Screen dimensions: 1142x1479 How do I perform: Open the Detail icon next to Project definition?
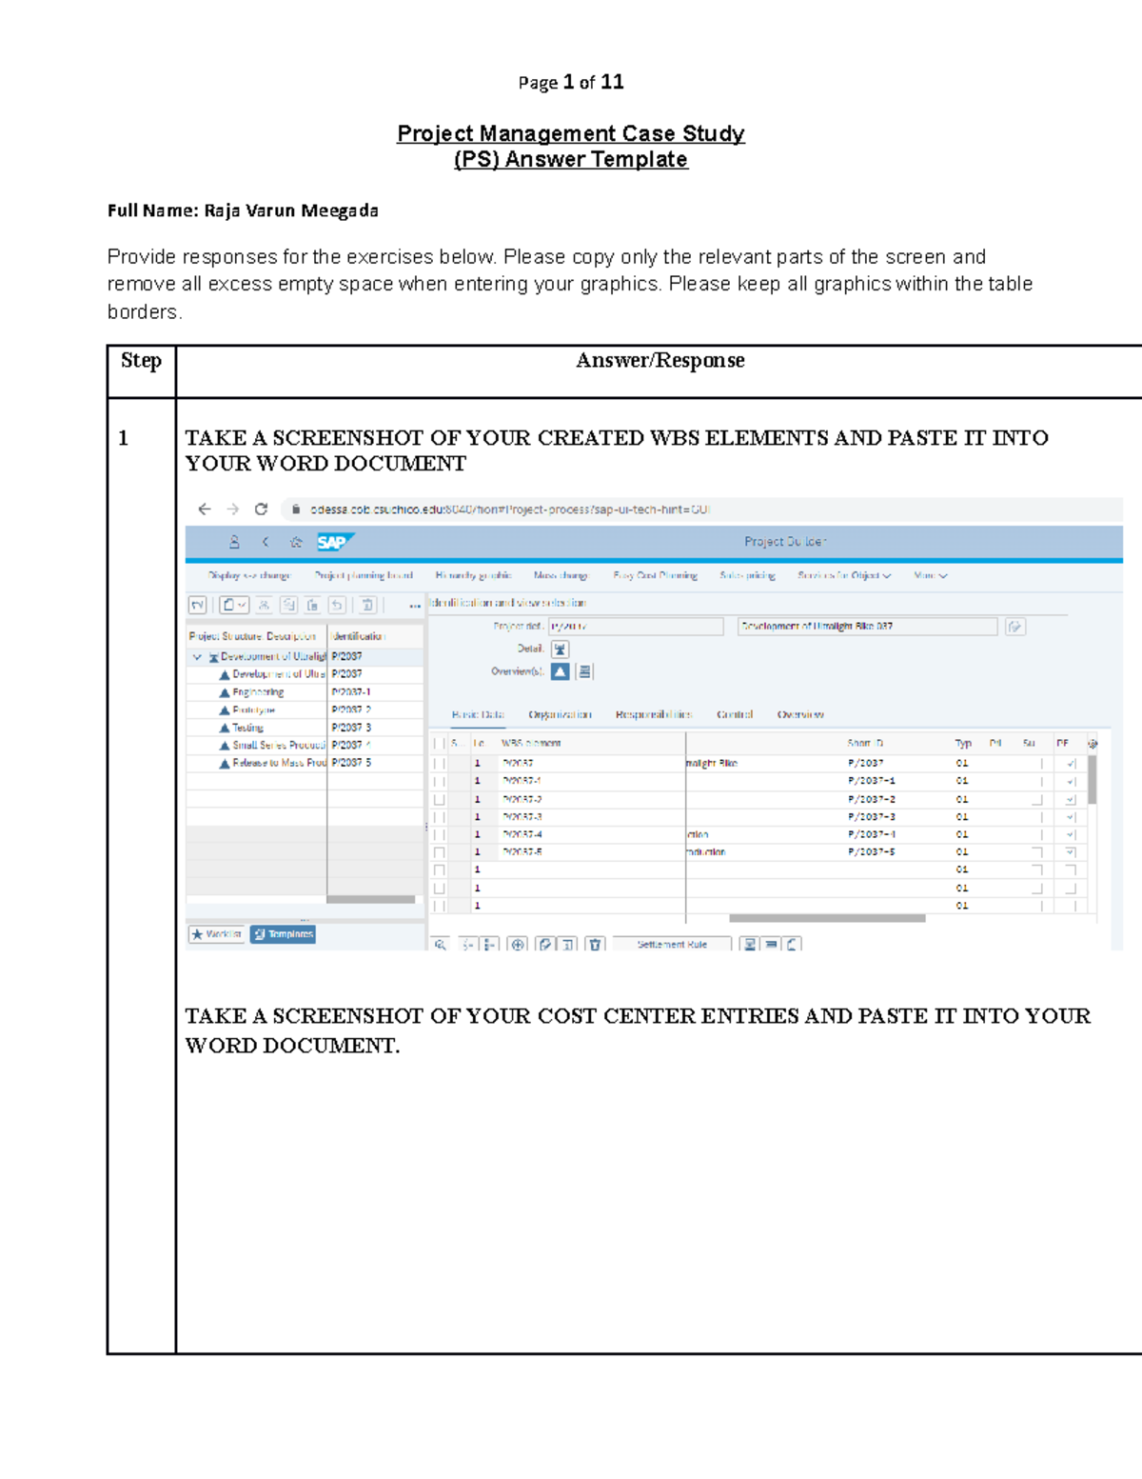[x=560, y=649]
